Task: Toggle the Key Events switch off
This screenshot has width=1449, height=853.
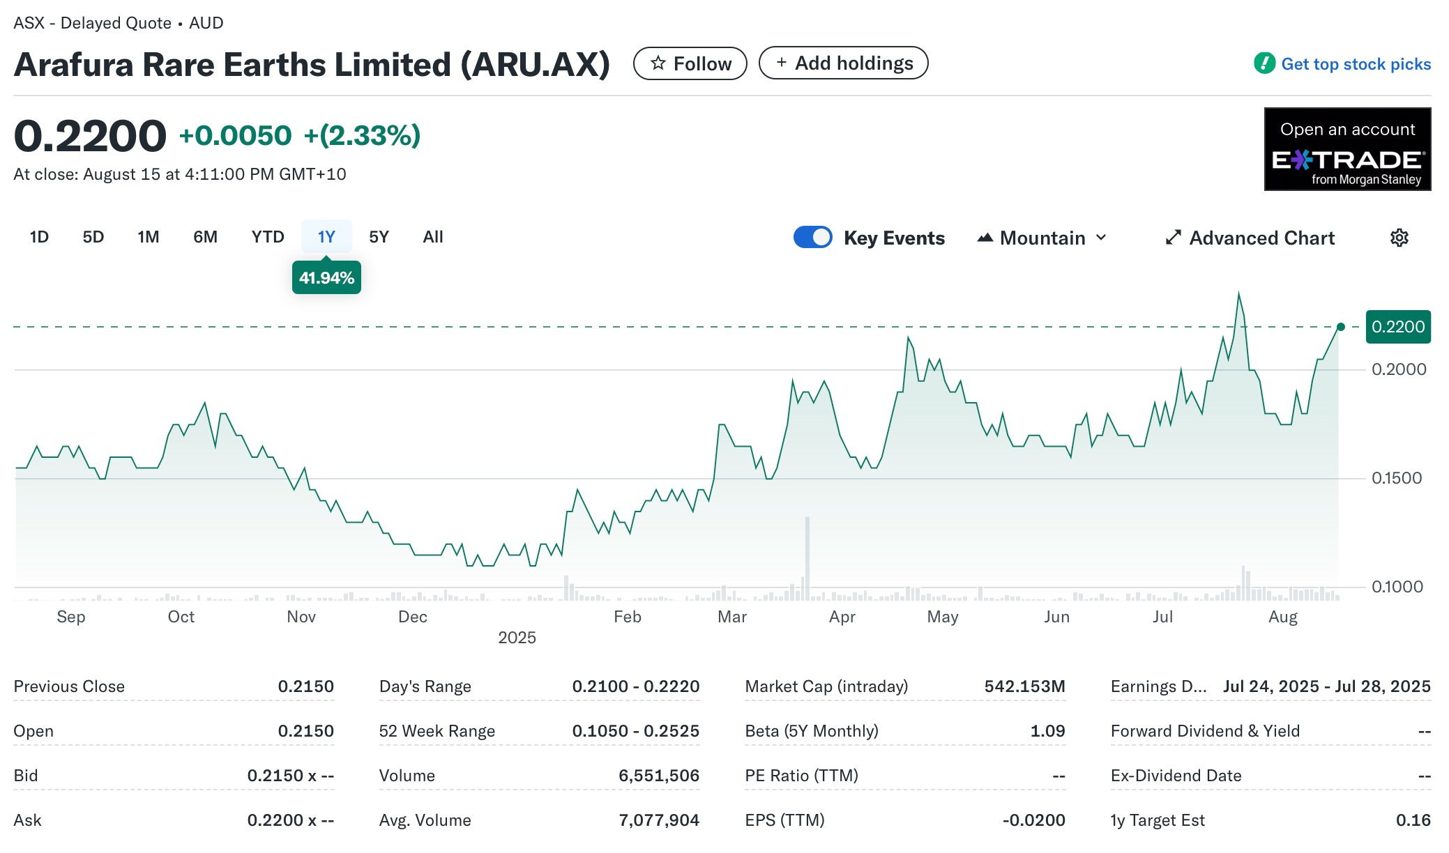Action: [812, 238]
